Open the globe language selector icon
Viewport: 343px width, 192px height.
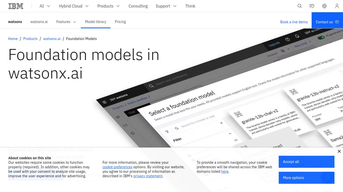tap(324, 6)
